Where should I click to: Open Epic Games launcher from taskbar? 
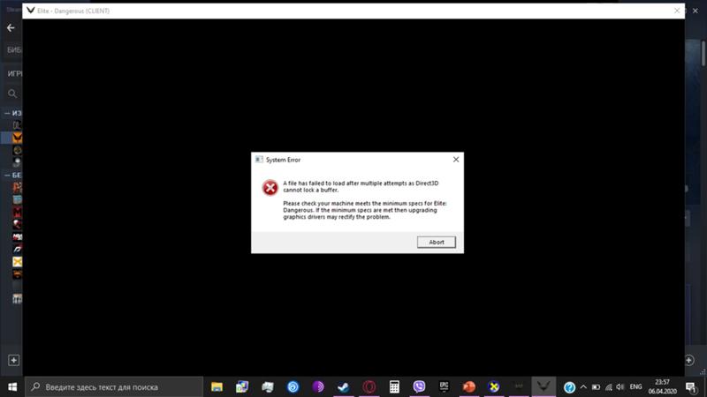[445, 387]
